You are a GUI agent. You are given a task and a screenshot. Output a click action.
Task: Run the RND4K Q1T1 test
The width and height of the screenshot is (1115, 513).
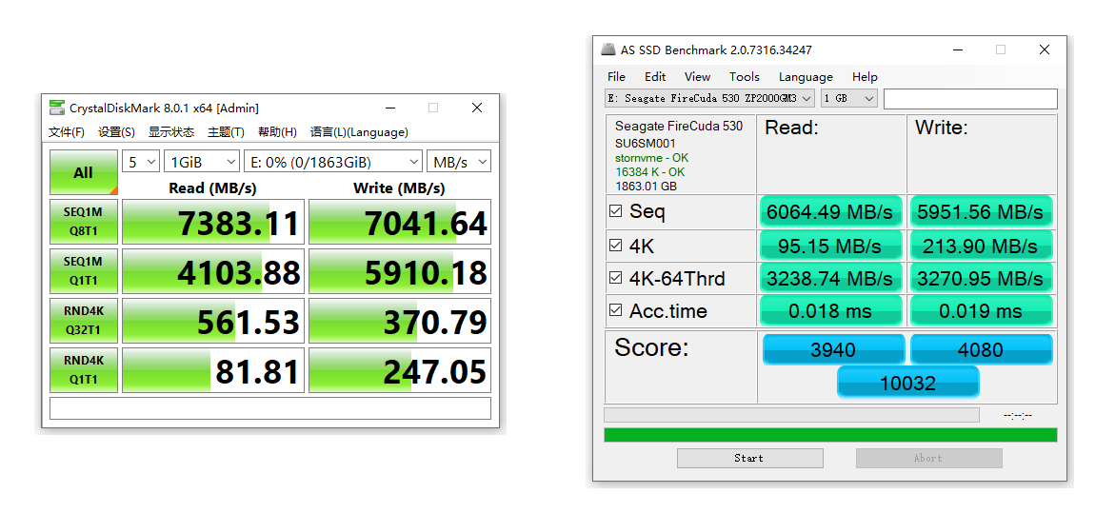pos(83,369)
